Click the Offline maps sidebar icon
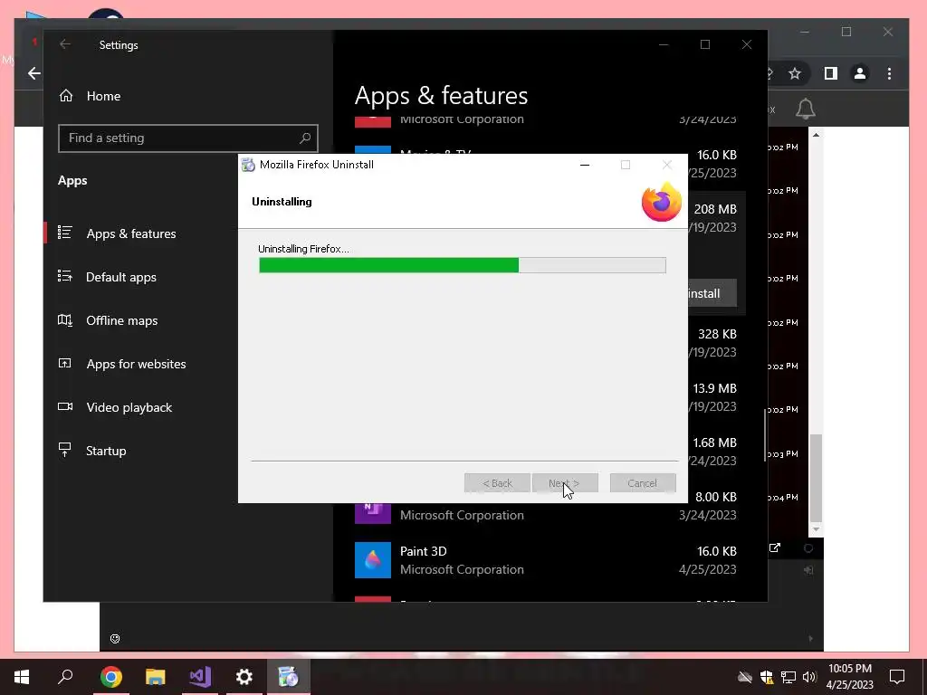Image resolution: width=927 pixels, height=695 pixels. click(x=65, y=319)
